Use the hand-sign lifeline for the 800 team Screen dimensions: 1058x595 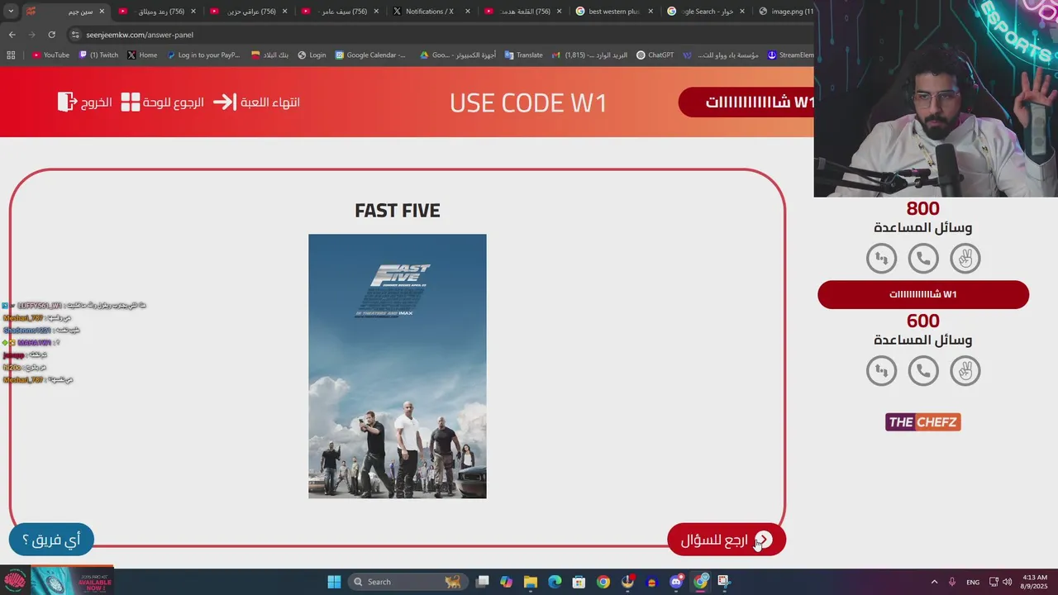(965, 259)
